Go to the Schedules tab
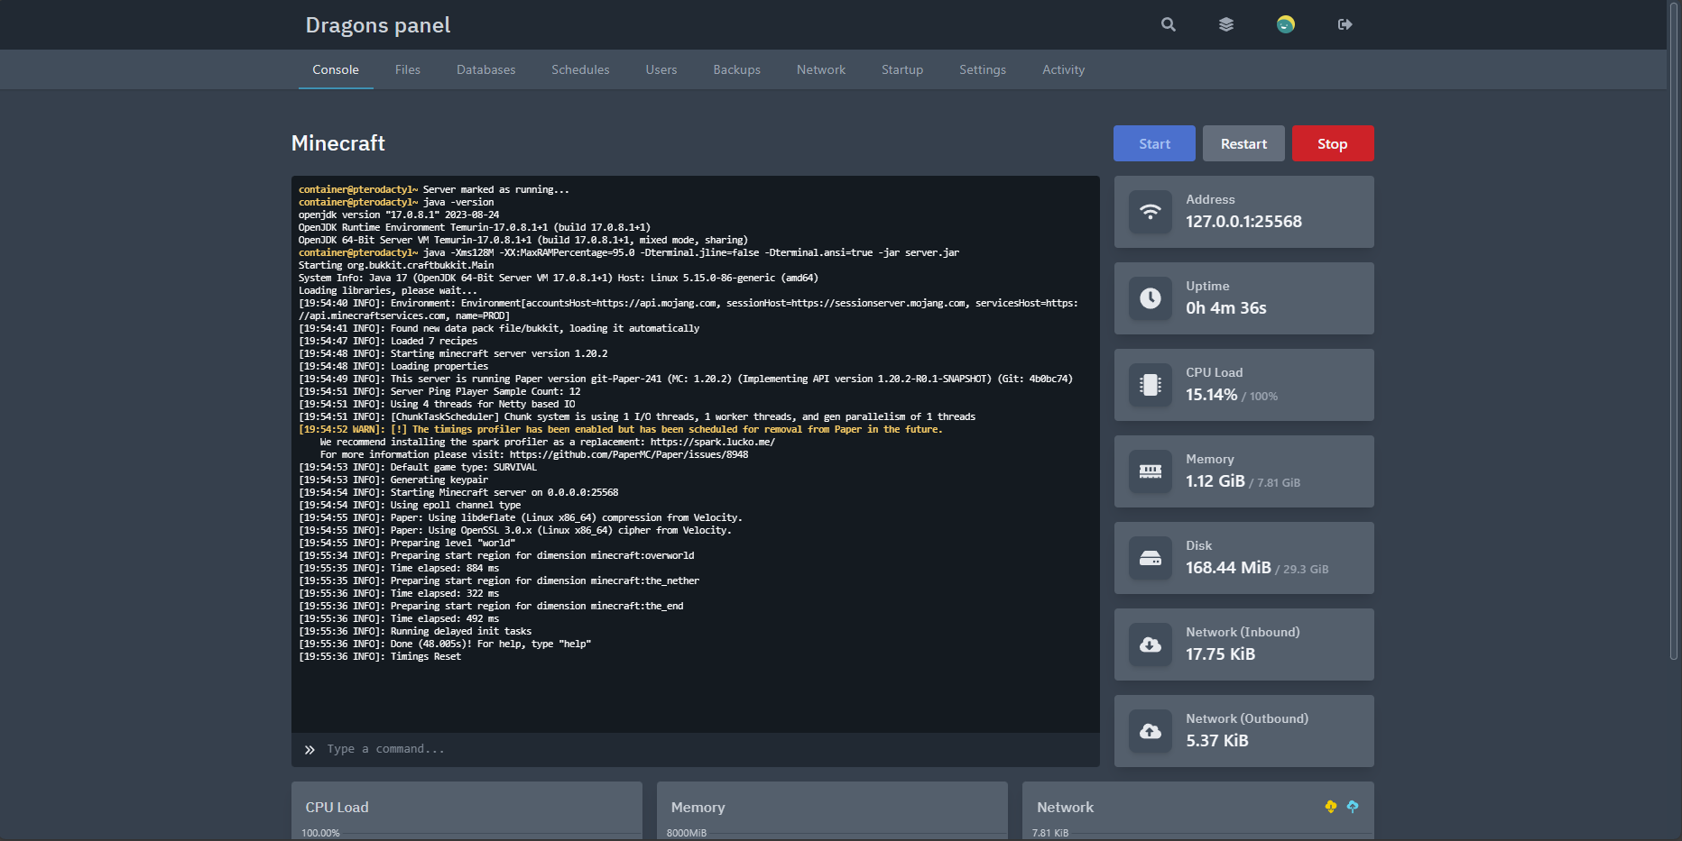Image resolution: width=1682 pixels, height=841 pixels. (x=580, y=69)
